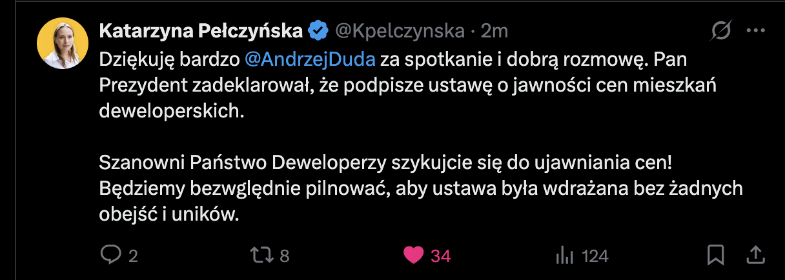Open the three-dot More options menu
This screenshot has height=280, width=785.
(x=755, y=31)
